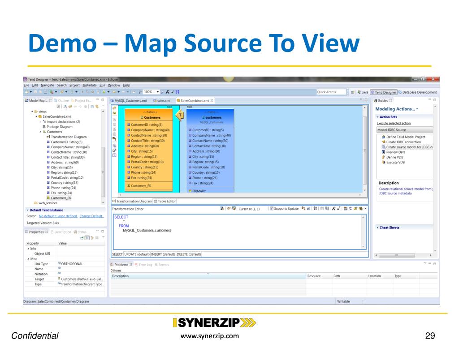The image size is (459, 344).
Task: Click the Open Perspective icon beside Quick Access
Action: (x=353, y=92)
